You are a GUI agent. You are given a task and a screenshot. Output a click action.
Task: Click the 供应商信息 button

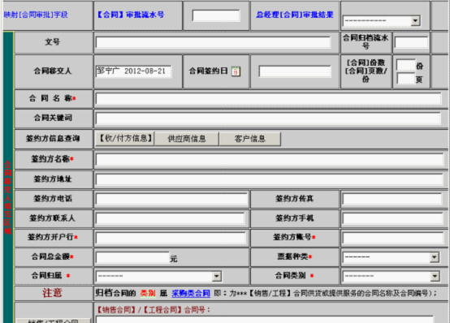tap(187, 139)
